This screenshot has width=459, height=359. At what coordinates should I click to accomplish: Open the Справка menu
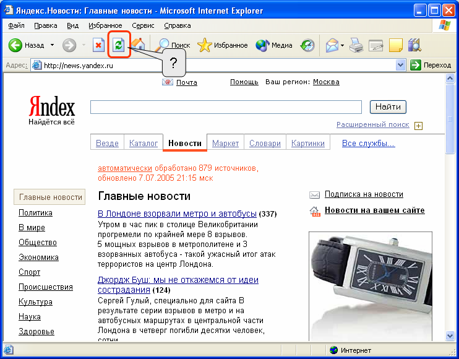click(x=178, y=25)
